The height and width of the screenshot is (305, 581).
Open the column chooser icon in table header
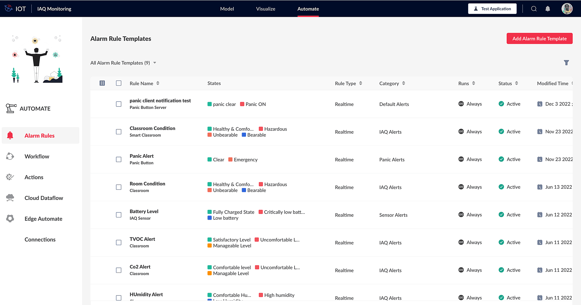(x=102, y=83)
